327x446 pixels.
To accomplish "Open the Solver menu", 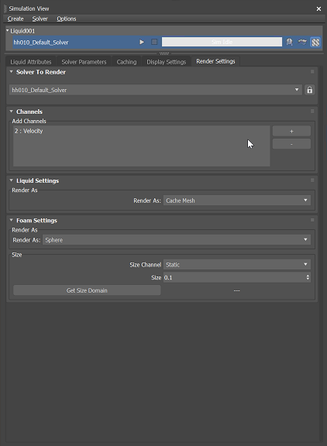I will (40, 19).
